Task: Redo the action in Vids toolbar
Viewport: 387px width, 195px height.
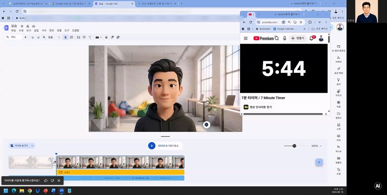Action: point(38,37)
